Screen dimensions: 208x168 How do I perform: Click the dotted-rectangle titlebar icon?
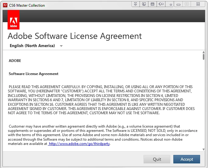tap(152, 4)
